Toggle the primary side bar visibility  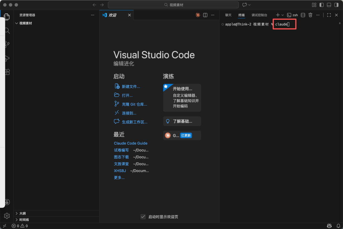322,5
